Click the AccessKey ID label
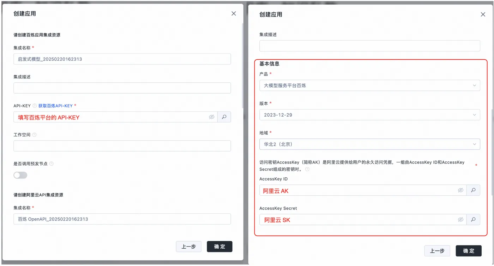The height and width of the screenshot is (266, 494). pyautogui.click(x=273, y=179)
